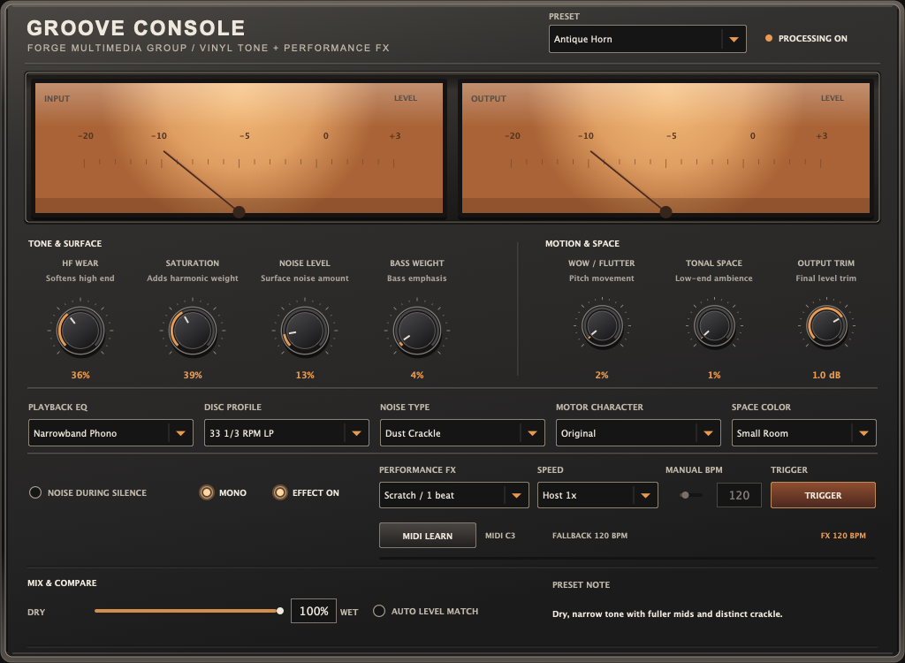Click the Saturation knob

[x=192, y=331]
